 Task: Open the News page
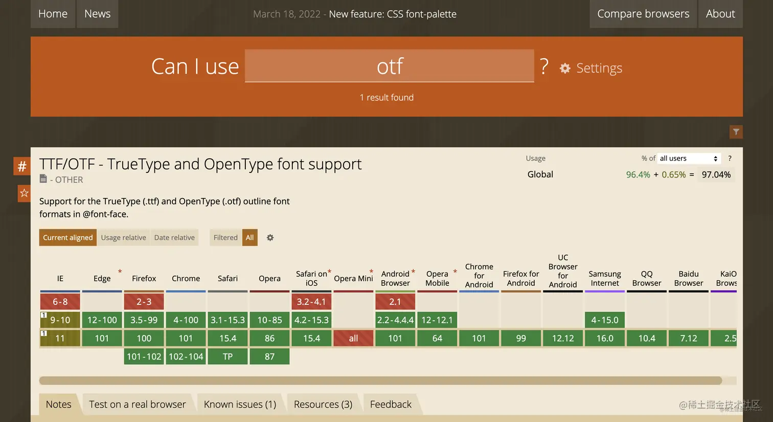point(97,14)
